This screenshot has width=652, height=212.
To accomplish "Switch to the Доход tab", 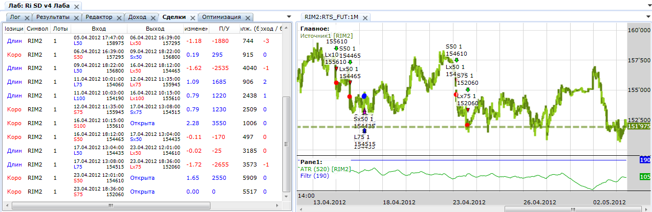I will click(x=137, y=17).
